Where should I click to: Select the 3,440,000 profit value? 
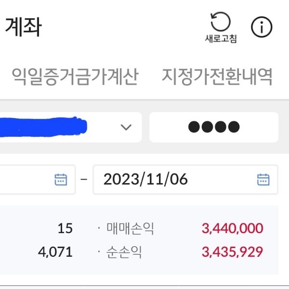(233, 228)
